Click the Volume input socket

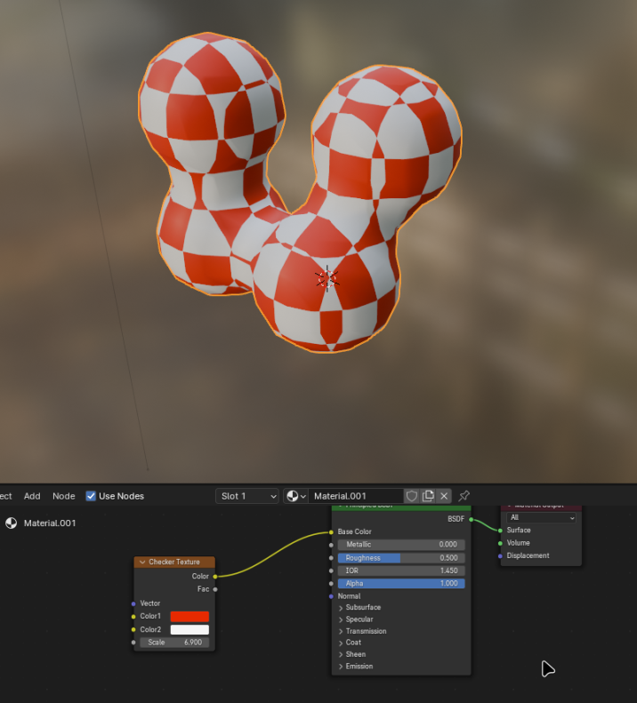(500, 543)
